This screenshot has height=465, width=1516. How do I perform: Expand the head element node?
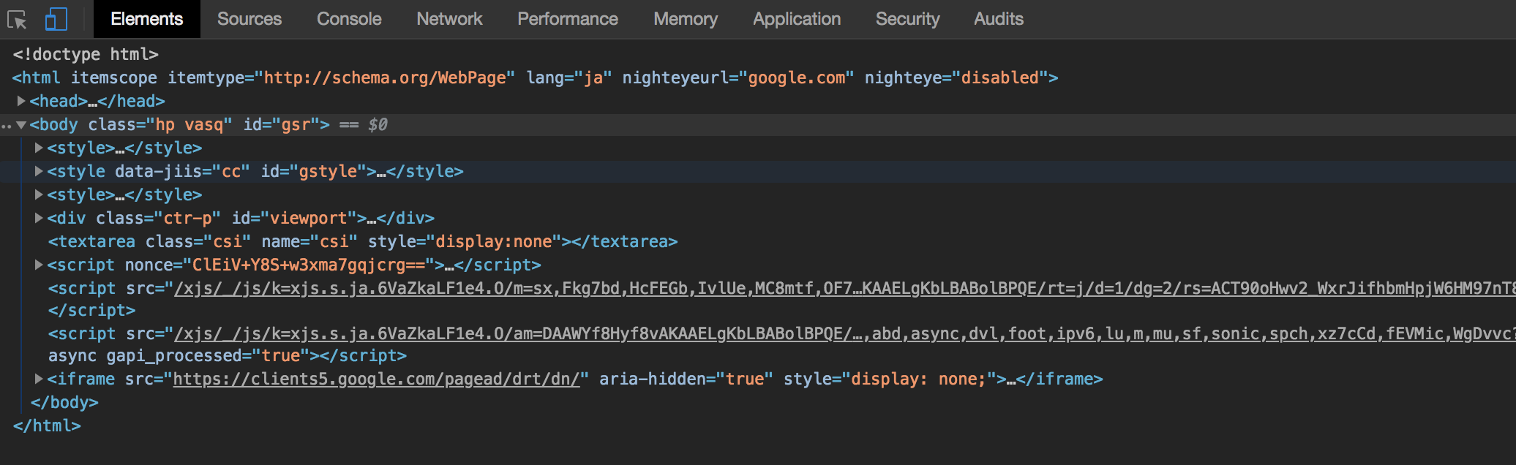pos(21,101)
